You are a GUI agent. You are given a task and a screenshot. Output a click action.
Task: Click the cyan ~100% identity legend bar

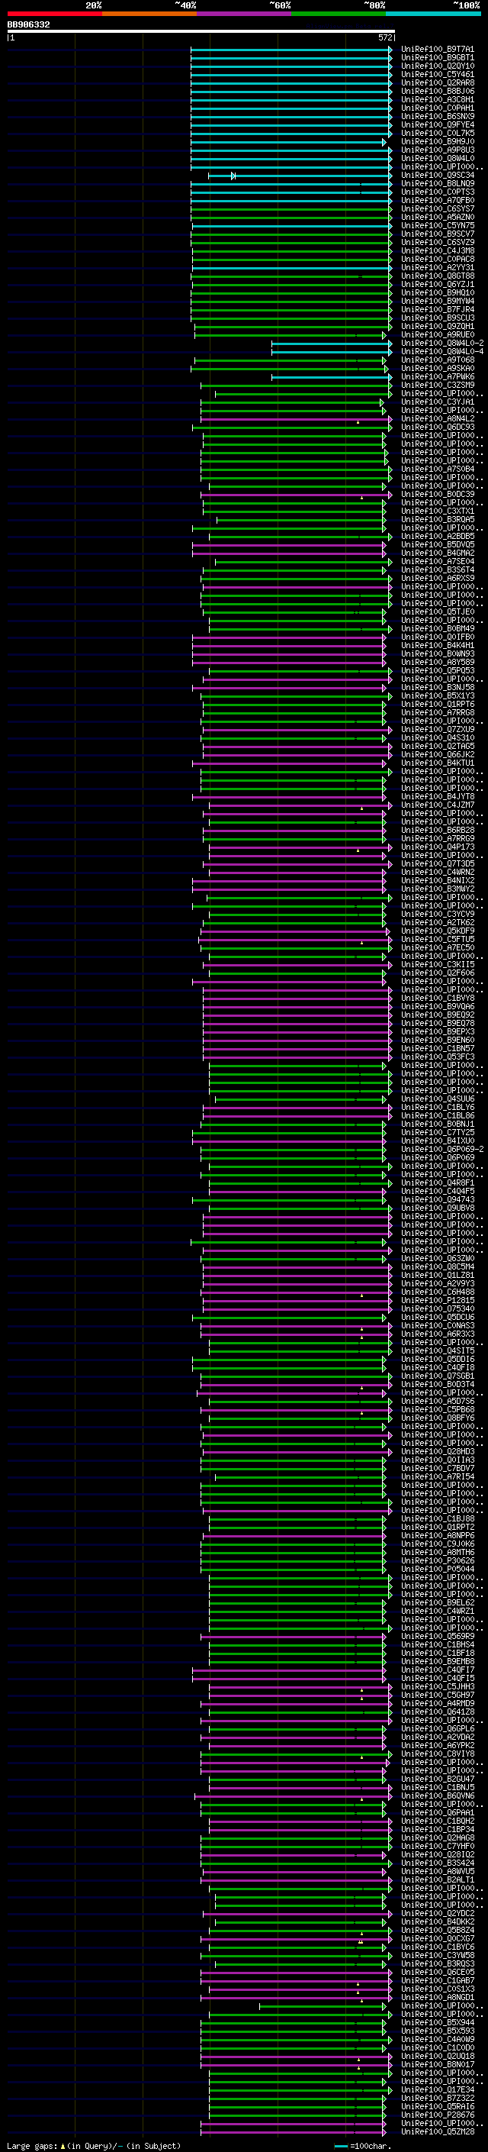433,14
